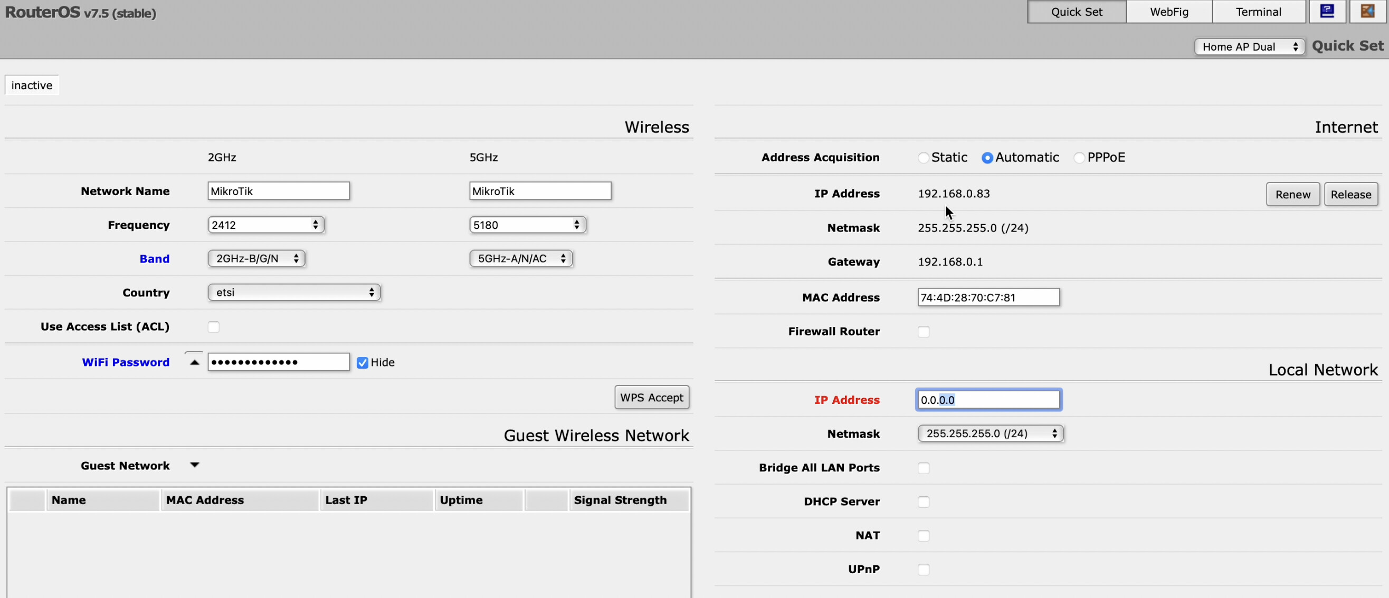Open the help manual icon

(1327, 11)
